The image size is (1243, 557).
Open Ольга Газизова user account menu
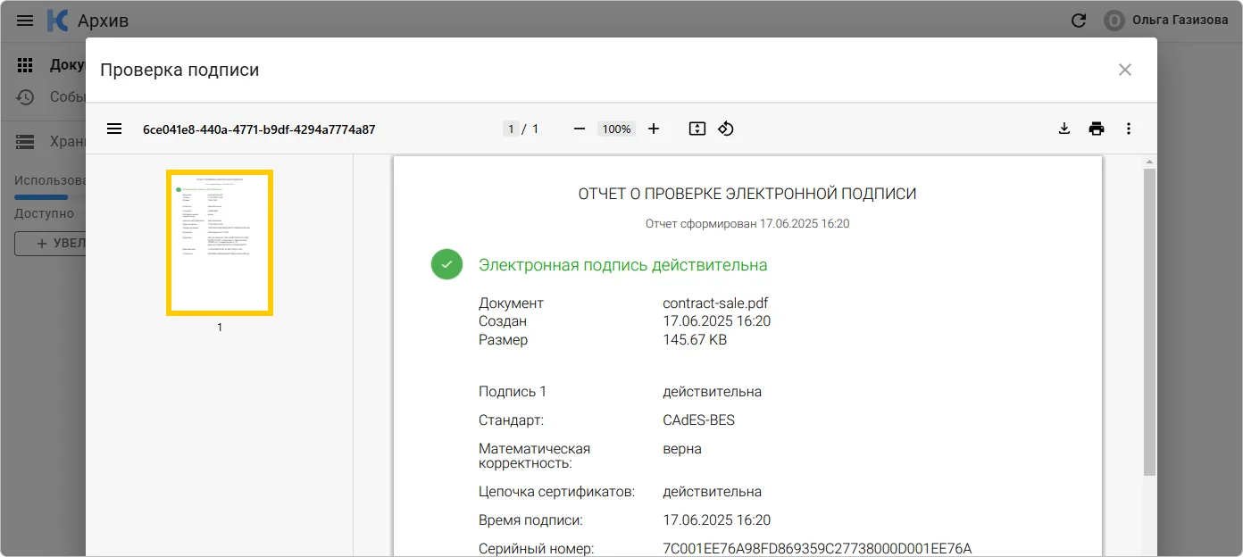[1165, 20]
